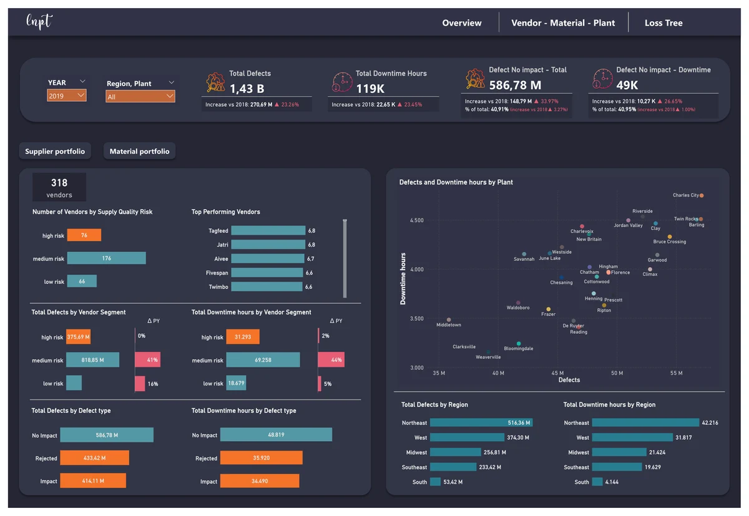Click the 'Defects and Downtime hours by Plant' title
Image resolution: width=749 pixels, height=516 pixels.
[456, 182]
